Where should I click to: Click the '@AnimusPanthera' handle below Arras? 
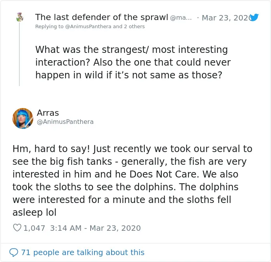[65, 122]
